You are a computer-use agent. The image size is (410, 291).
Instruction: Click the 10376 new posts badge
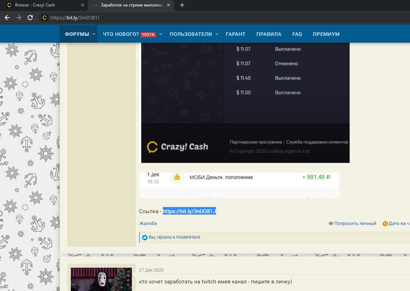pyautogui.click(x=148, y=34)
